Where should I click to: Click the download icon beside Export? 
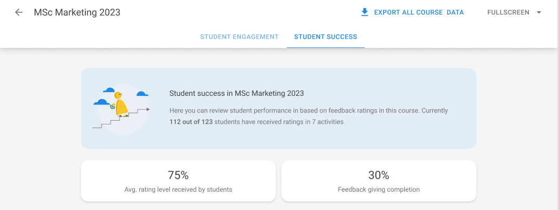[364, 12]
